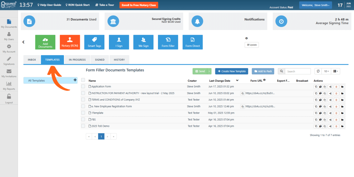Open My Users in the sidebar
This screenshot has width=354, height=177.
coord(9,36)
